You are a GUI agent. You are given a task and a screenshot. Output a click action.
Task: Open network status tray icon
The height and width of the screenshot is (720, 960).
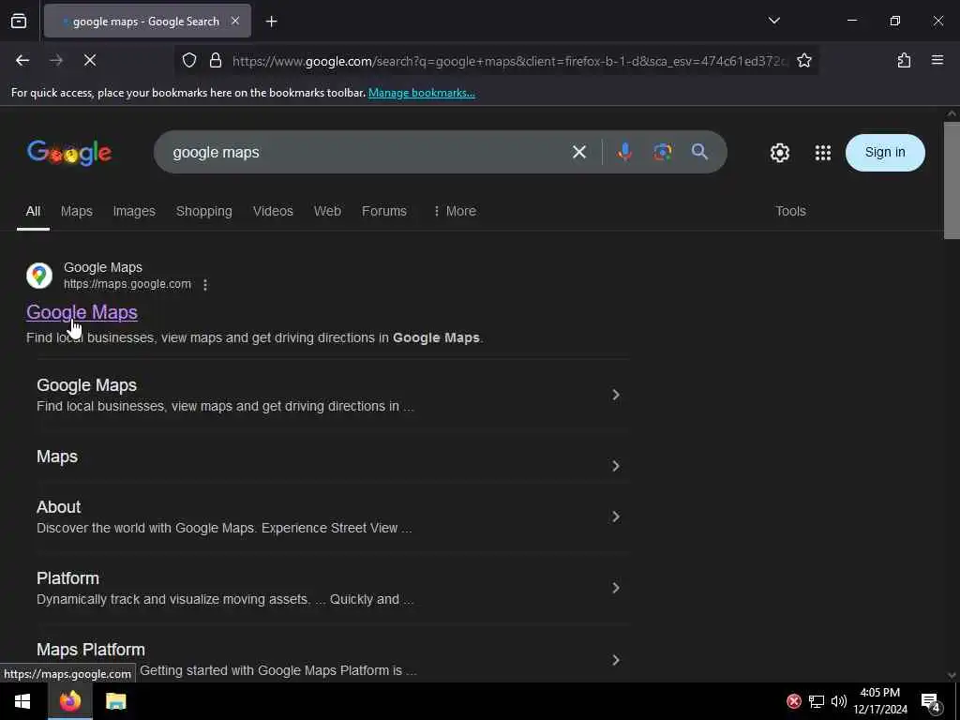tap(817, 701)
